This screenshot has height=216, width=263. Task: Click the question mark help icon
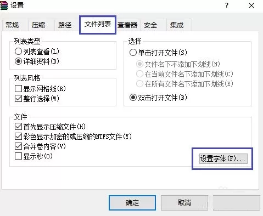click(227, 5)
